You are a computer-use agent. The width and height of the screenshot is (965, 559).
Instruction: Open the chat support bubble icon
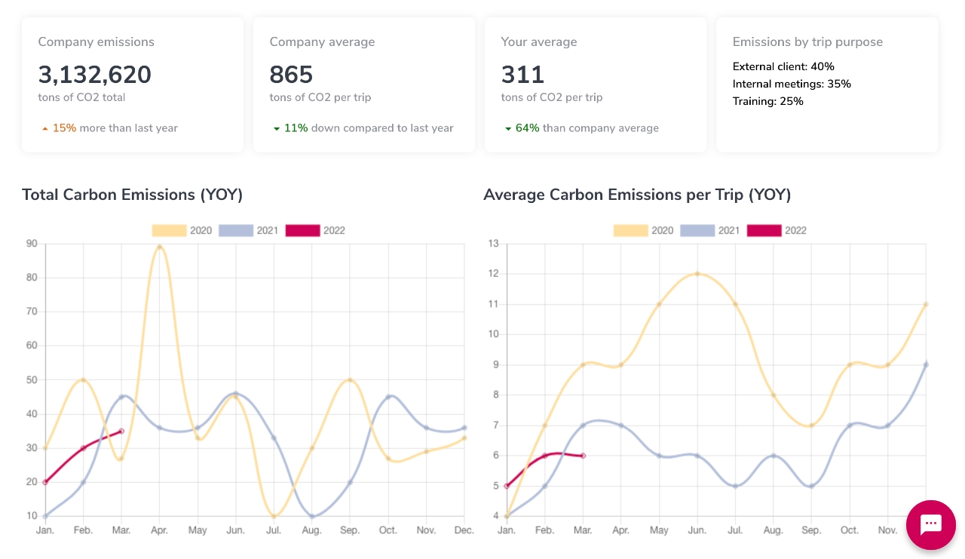pyautogui.click(x=930, y=524)
